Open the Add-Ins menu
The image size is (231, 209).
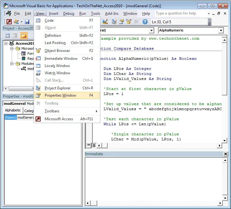(x=111, y=14)
